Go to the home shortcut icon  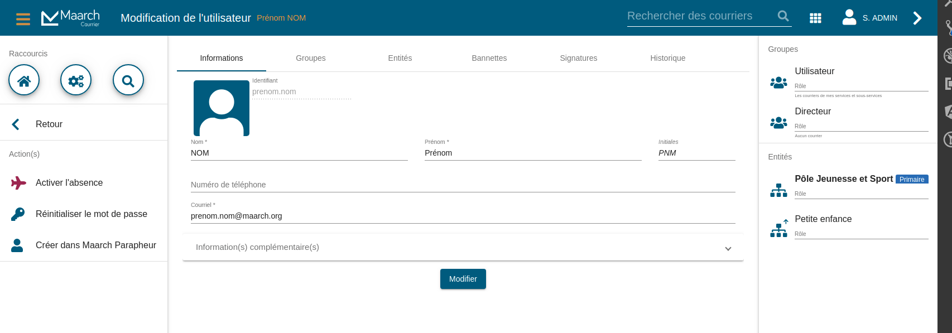[24, 80]
